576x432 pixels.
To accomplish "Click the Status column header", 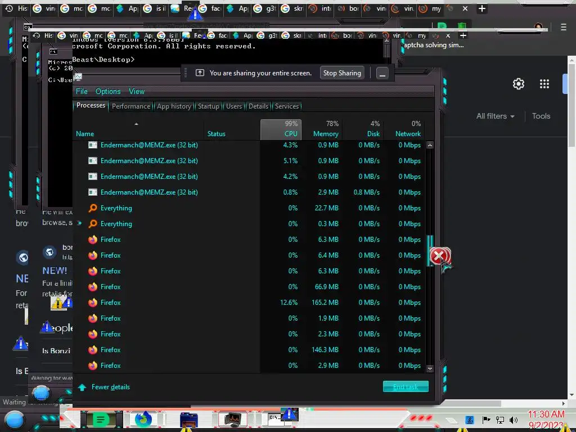I will click(x=217, y=134).
